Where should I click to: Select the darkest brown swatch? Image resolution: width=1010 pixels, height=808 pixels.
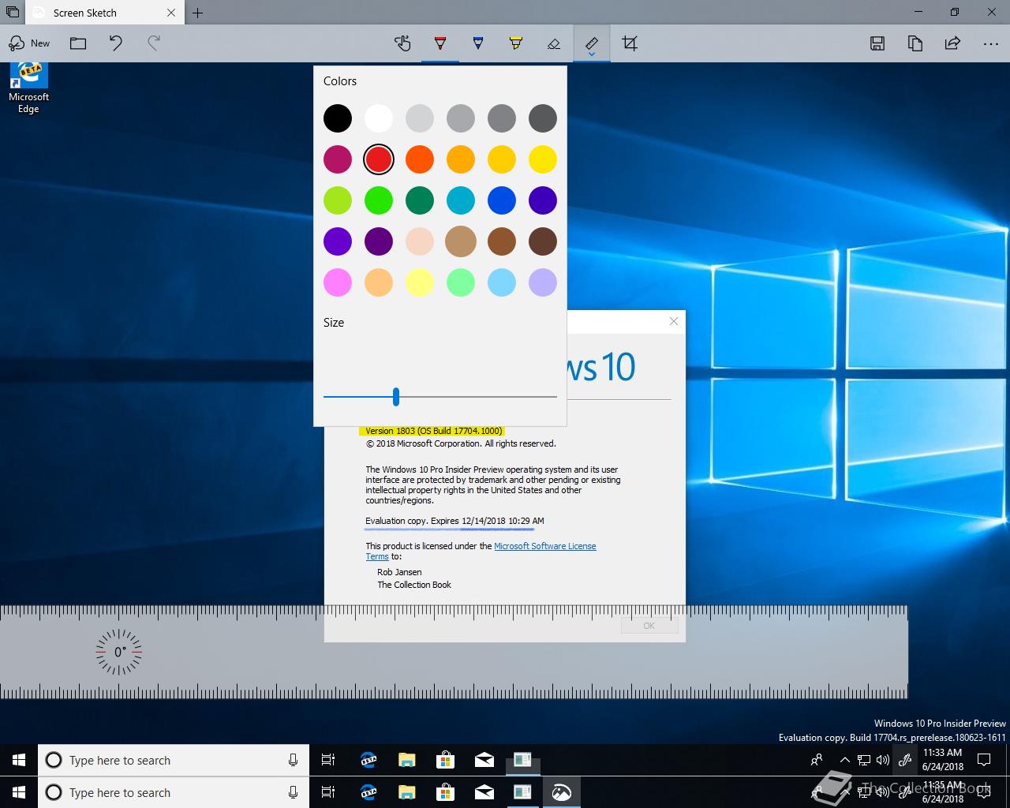[543, 241]
